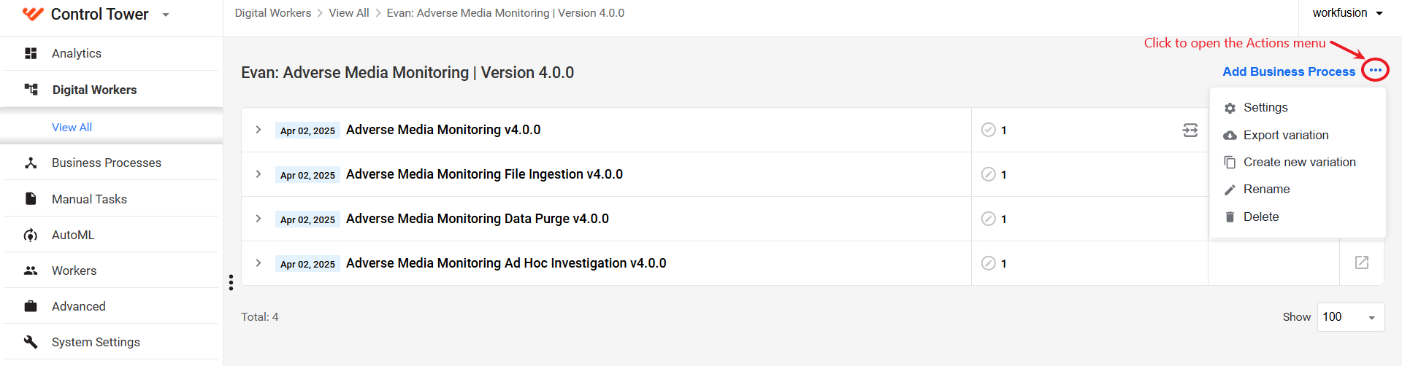The width and height of the screenshot is (1402, 366).
Task: Open the workfusion user dropdown
Action: point(1347,13)
